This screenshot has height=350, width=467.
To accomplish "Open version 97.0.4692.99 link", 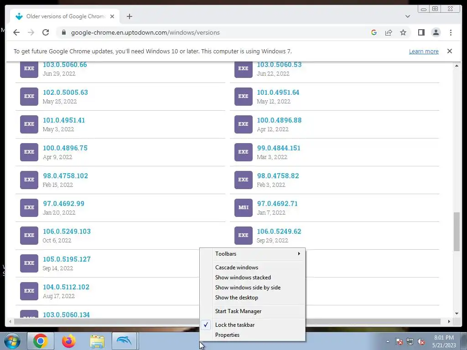I will [63, 204].
